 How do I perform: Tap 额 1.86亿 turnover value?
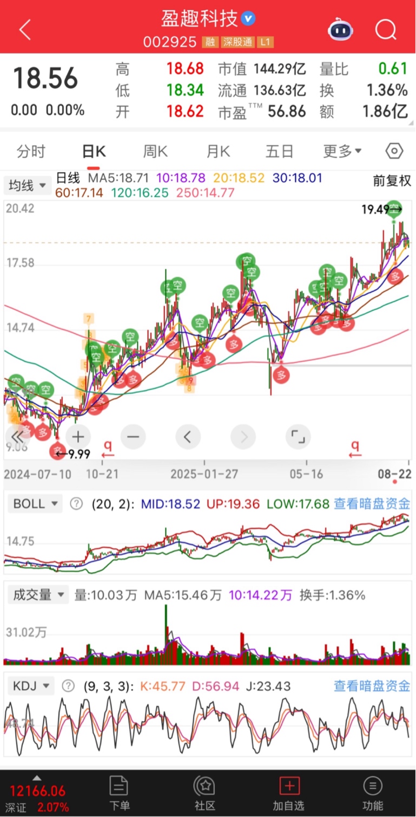point(364,112)
